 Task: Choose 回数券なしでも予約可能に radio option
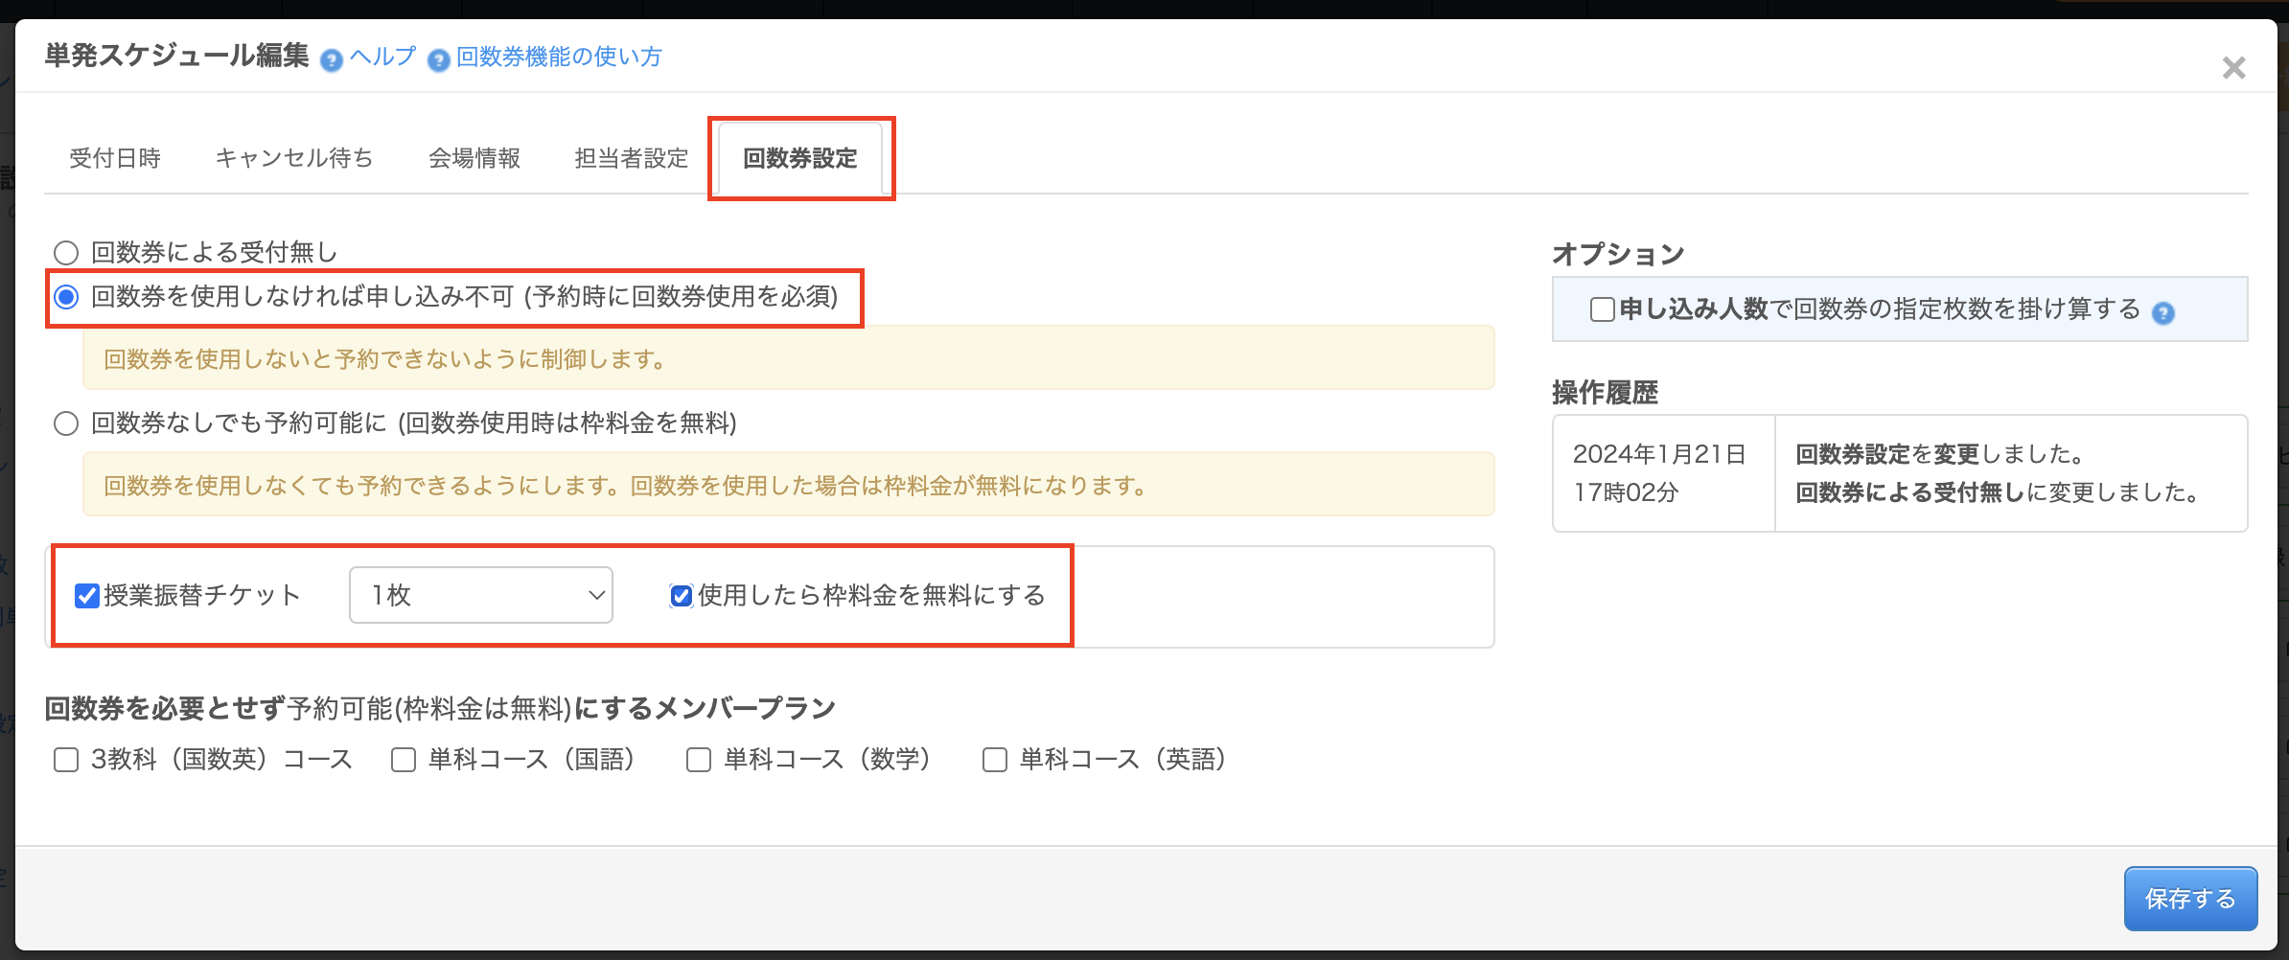[x=66, y=423]
